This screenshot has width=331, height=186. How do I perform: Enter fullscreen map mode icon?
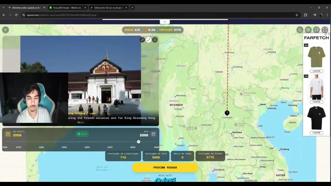[325, 30]
